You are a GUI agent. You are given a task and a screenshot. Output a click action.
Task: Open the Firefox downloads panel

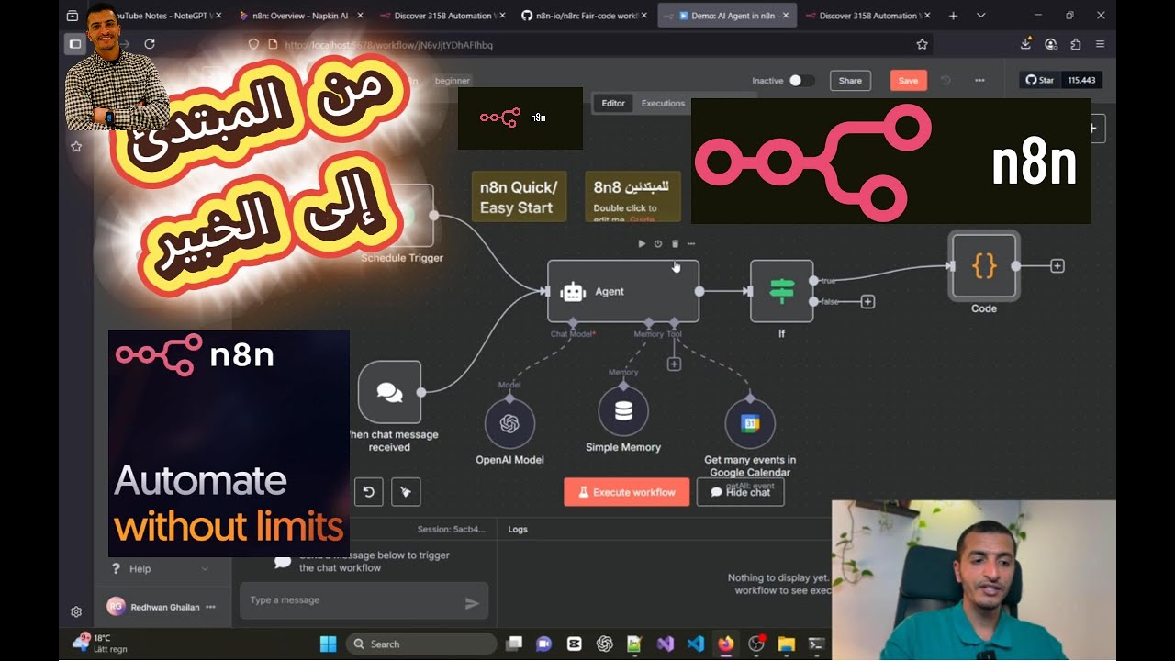tap(1026, 44)
